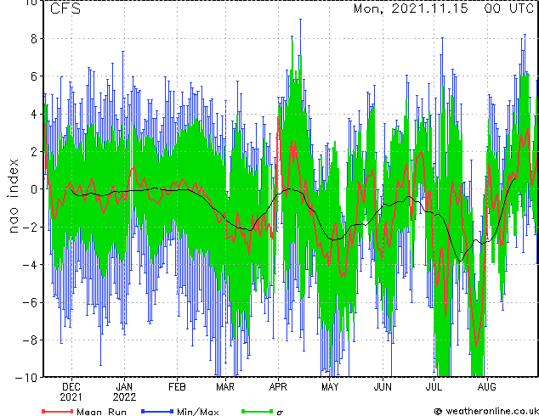Click the CFS model label
The width and height of the screenshot is (539, 416).
(65, 8)
